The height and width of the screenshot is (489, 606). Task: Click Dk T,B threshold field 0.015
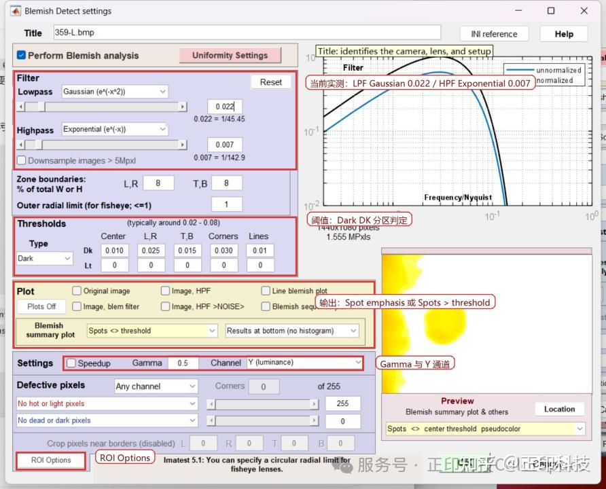point(188,251)
